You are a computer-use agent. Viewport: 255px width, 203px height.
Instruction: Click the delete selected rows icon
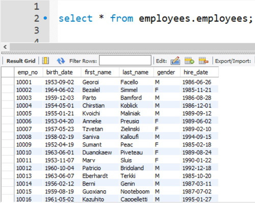tap(203, 61)
